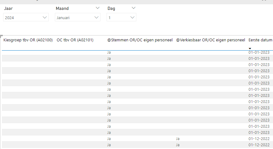This screenshot has width=273, height=149.
Task: Sort by @Verkiesbaar OR/OC eigen personeel column
Action: click(x=210, y=40)
